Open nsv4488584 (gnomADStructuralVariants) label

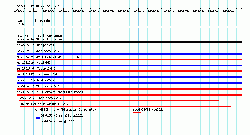click(x=65, y=110)
